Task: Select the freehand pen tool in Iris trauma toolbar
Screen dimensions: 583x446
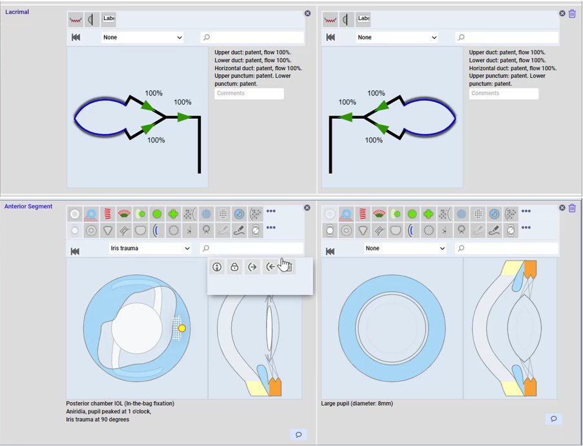Action: (239, 230)
